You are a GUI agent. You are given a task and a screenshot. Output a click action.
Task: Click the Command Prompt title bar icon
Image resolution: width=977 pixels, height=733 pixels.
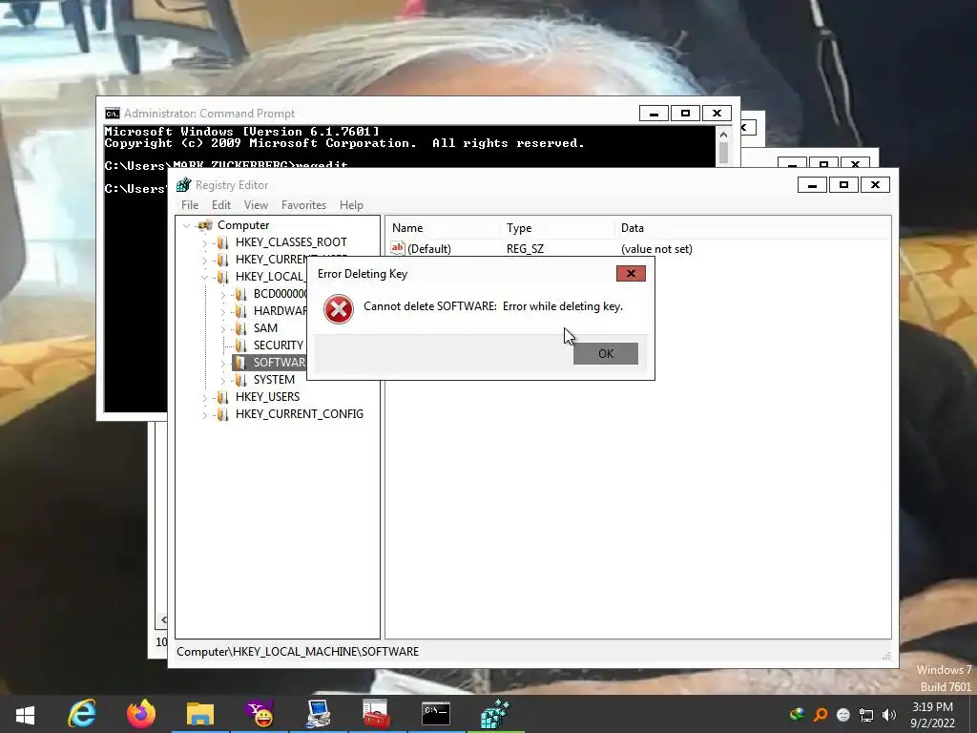[113, 114]
